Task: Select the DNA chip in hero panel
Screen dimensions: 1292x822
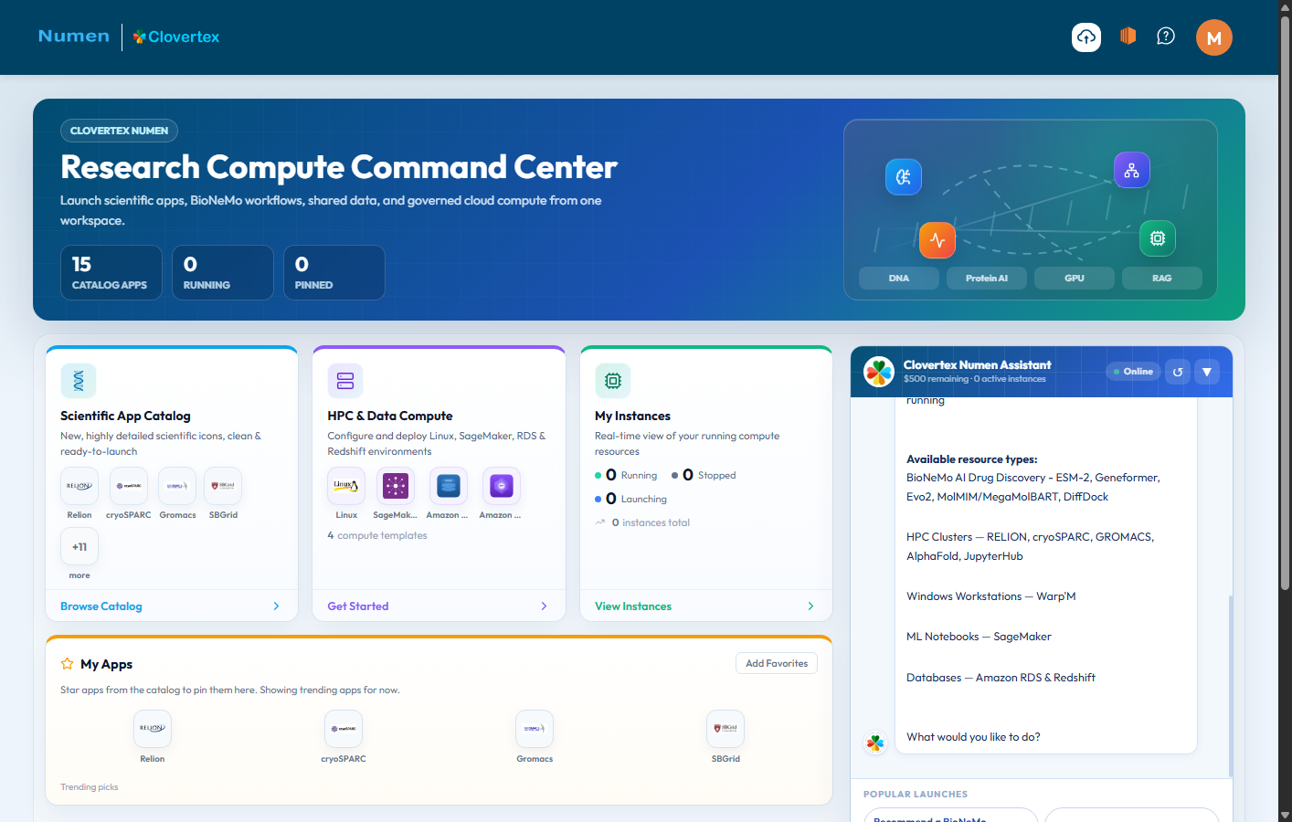Action: click(899, 279)
